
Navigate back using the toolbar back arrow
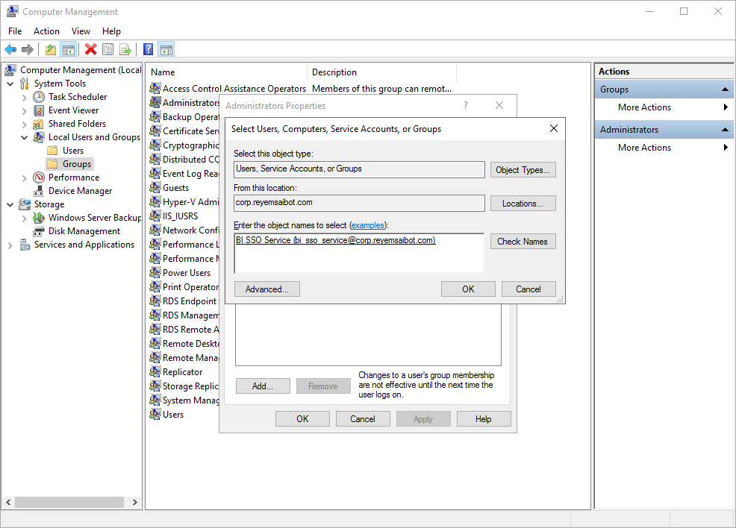click(10, 49)
